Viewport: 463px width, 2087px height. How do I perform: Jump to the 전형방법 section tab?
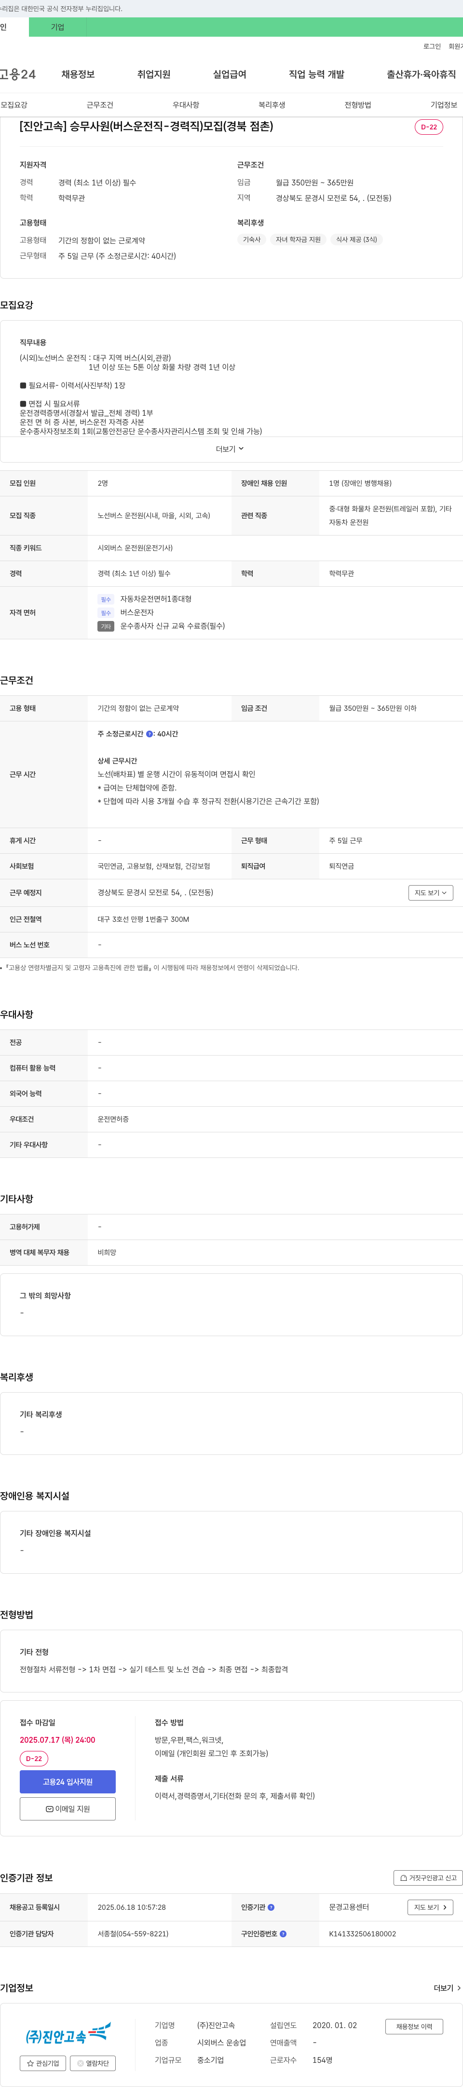tap(358, 104)
